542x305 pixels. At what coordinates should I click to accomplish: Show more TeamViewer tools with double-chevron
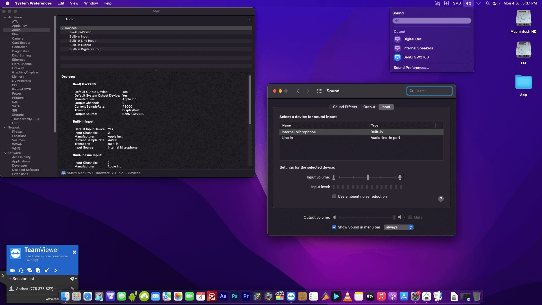(55, 271)
